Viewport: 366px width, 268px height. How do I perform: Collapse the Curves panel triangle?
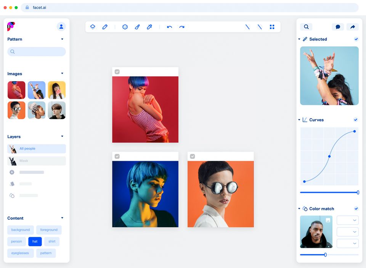point(299,119)
